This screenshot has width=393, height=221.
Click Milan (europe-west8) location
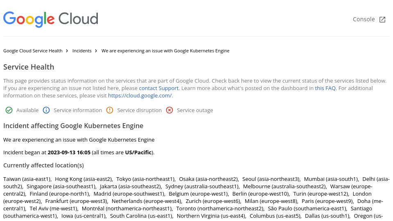coord(271,201)
